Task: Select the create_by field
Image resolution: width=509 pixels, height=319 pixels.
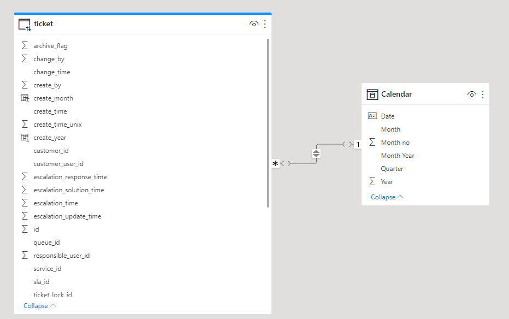Action: 47,85
